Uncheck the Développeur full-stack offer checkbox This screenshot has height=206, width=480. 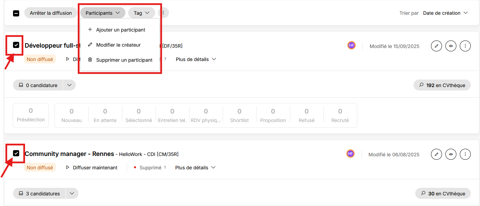pos(16,45)
